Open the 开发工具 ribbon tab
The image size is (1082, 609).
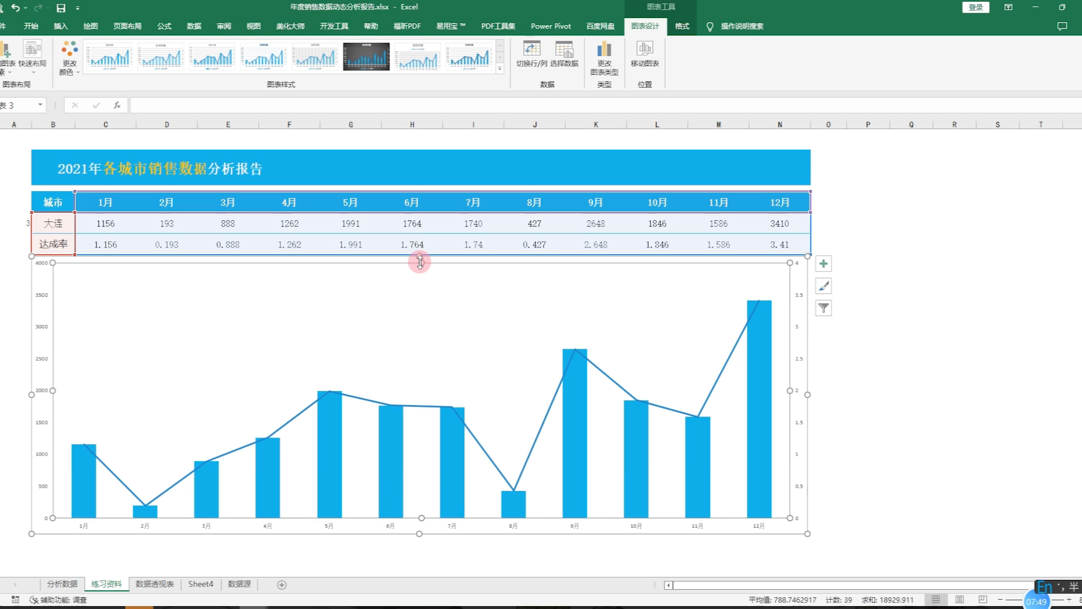pyautogui.click(x=334, y=26)
